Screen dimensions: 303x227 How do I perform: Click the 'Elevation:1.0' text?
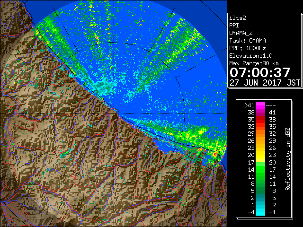[251, 56]
